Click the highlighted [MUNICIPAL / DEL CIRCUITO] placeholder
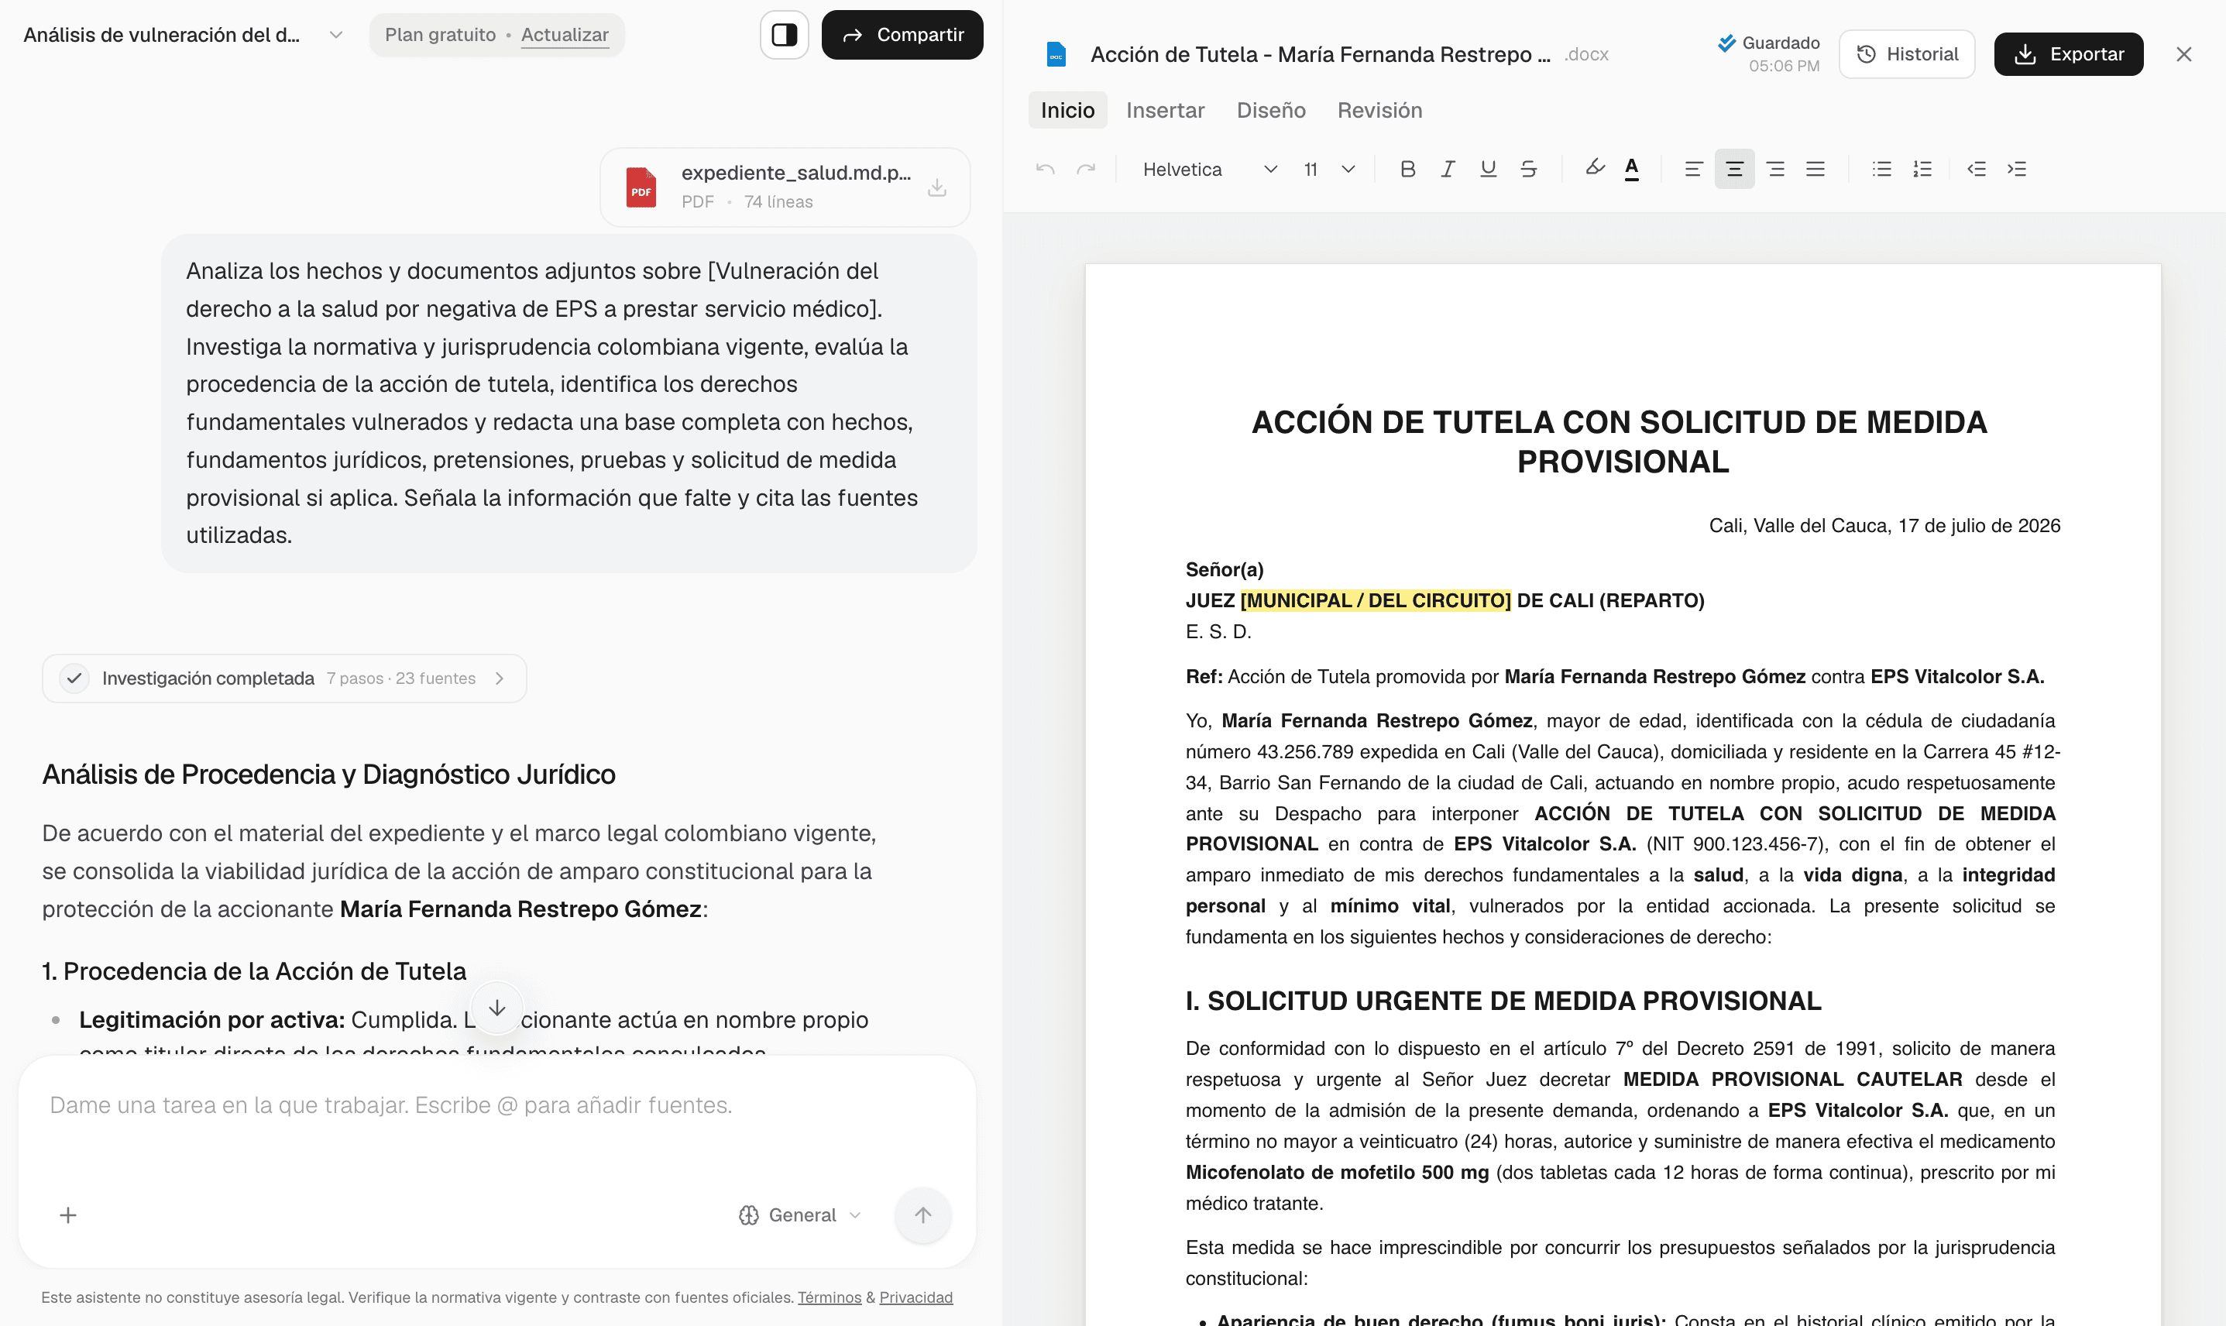 coord(1376,600)
